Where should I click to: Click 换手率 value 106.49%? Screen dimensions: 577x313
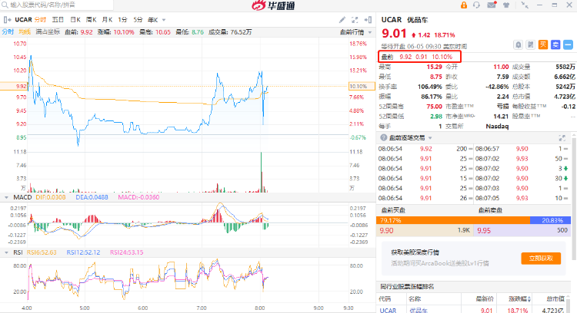(430, 87)
